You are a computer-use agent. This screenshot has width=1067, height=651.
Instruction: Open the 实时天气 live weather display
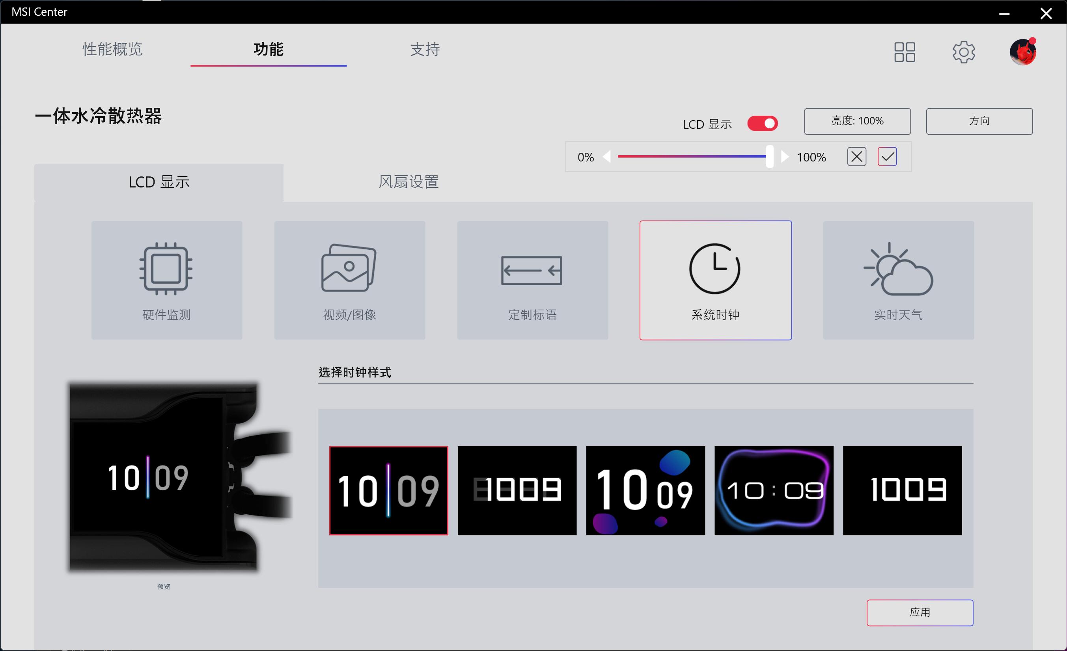point(898,280)
